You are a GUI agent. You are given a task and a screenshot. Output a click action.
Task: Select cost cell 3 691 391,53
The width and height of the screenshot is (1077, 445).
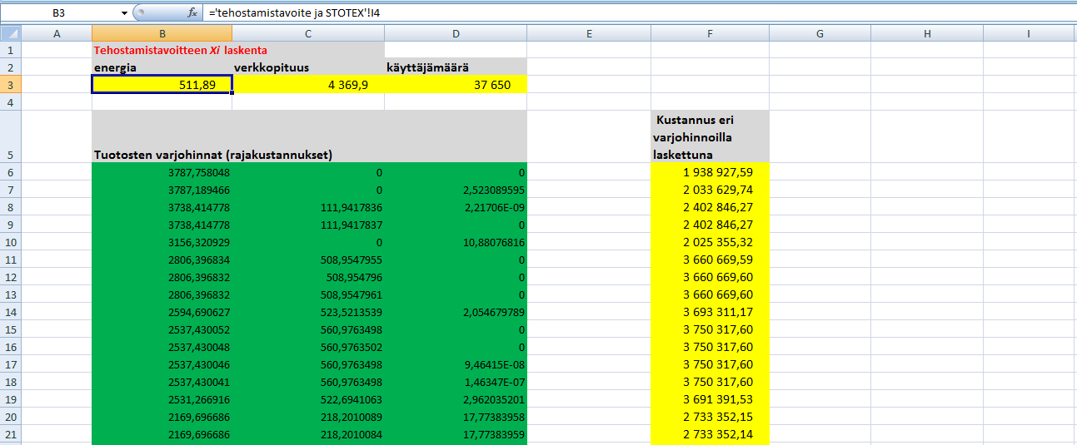click(710, 399)
